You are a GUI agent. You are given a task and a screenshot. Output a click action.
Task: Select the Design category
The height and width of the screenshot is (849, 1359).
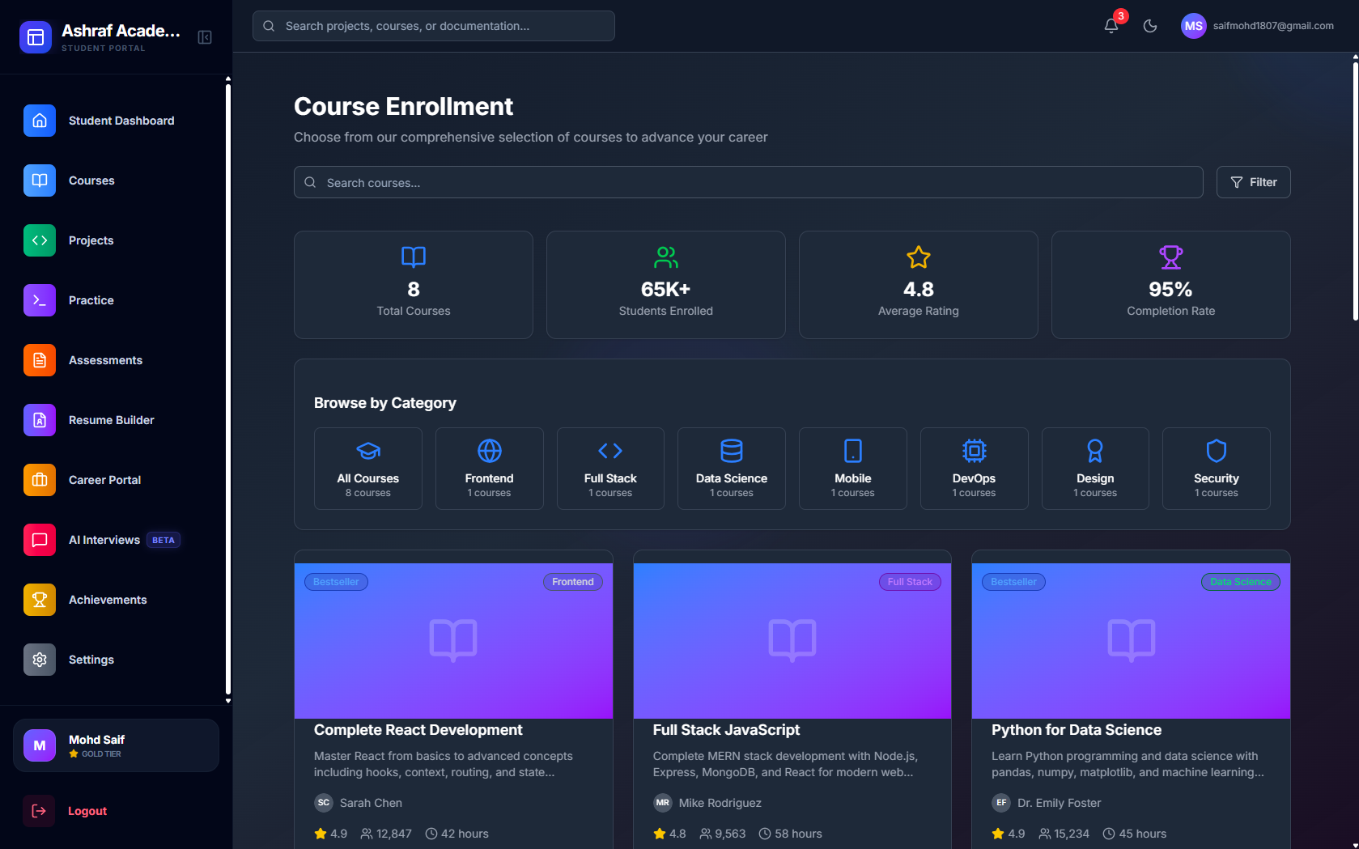pos(1095,469)
